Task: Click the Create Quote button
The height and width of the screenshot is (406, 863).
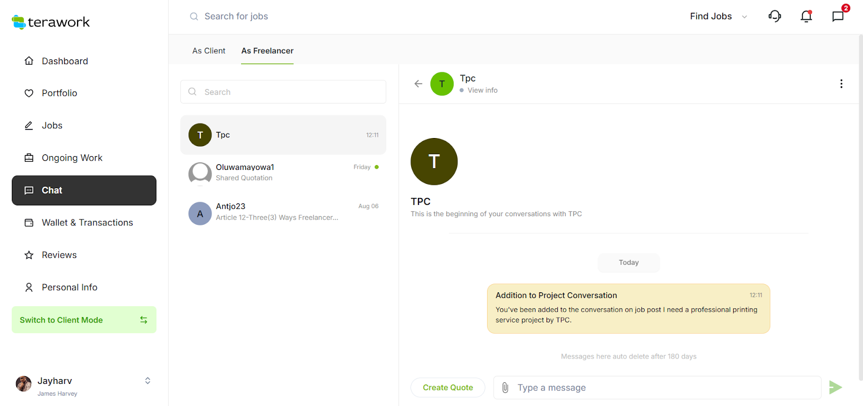Action: point(448,388)
